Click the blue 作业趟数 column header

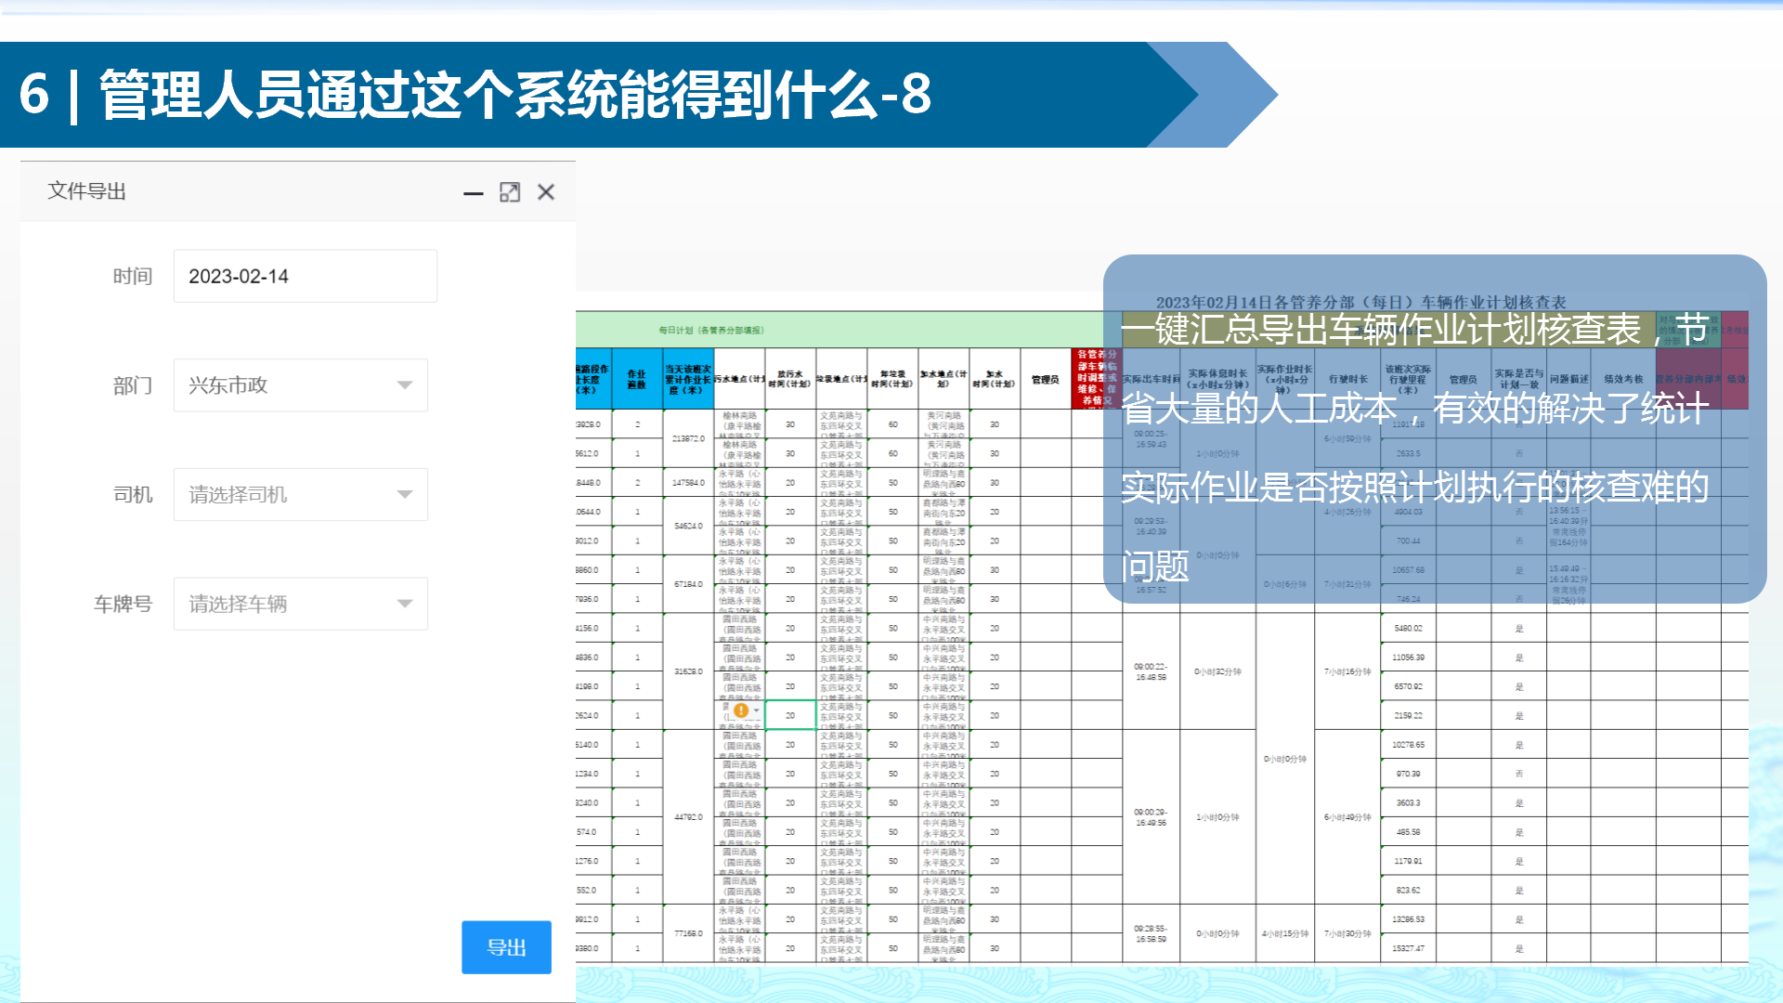pos(637,379)
